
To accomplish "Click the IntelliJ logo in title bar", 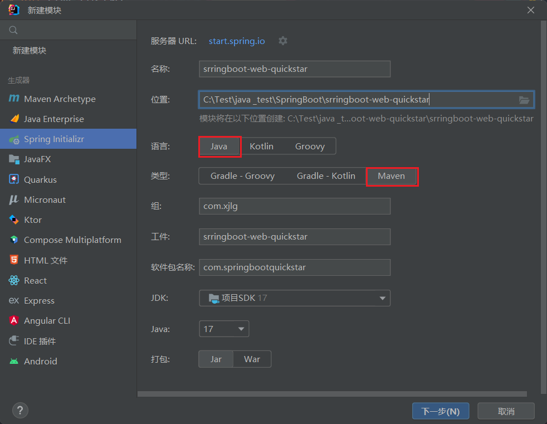I will tap(14, 10).
